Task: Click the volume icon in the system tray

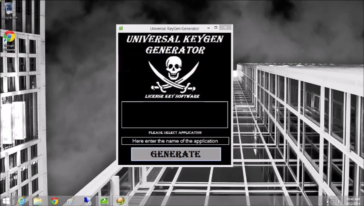Action: coord(339,201)
